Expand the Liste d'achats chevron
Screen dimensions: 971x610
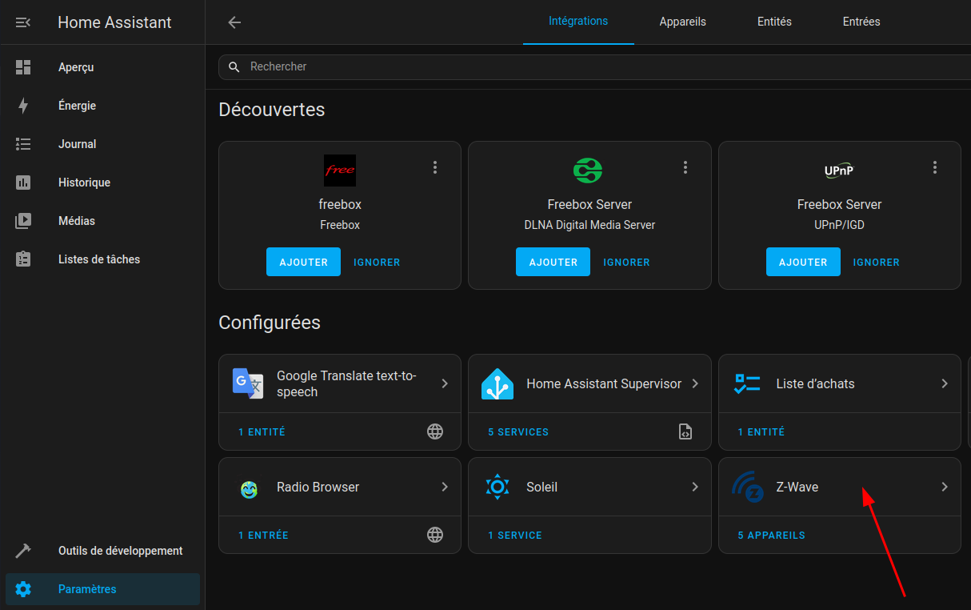pyautogui.click(x=945, y=383)
